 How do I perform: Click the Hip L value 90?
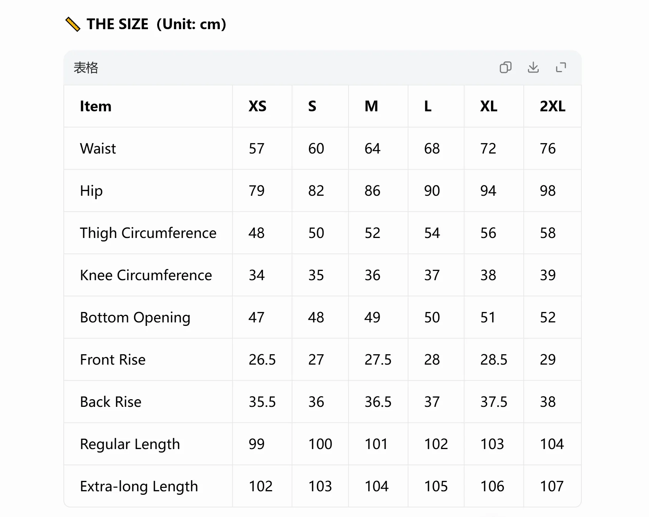(x=432, y=191)
